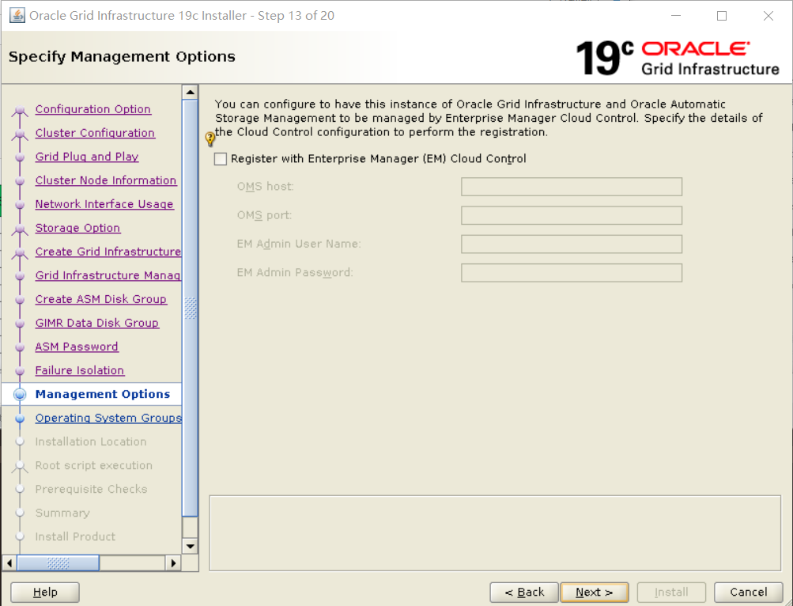Click the Cancel button
The width and height of the screenshot is (793, 606).
[749, 593]
